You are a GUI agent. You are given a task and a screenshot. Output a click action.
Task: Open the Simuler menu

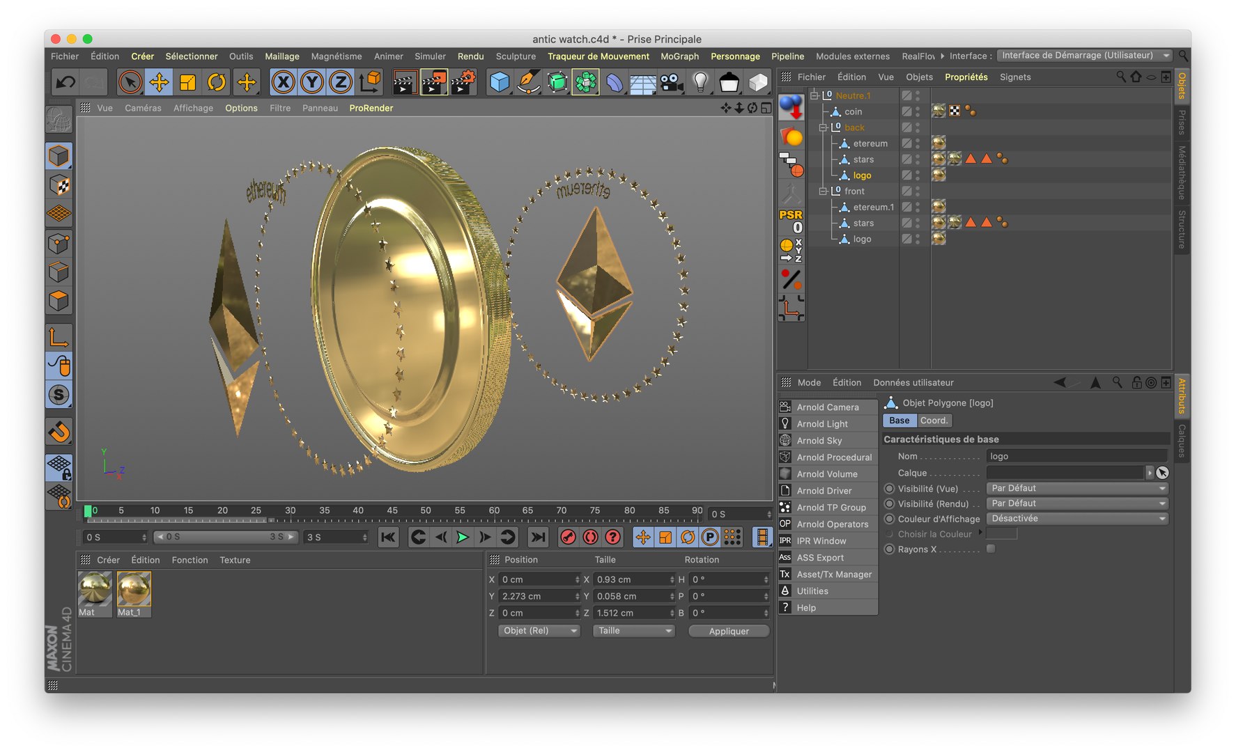(430, 56)
